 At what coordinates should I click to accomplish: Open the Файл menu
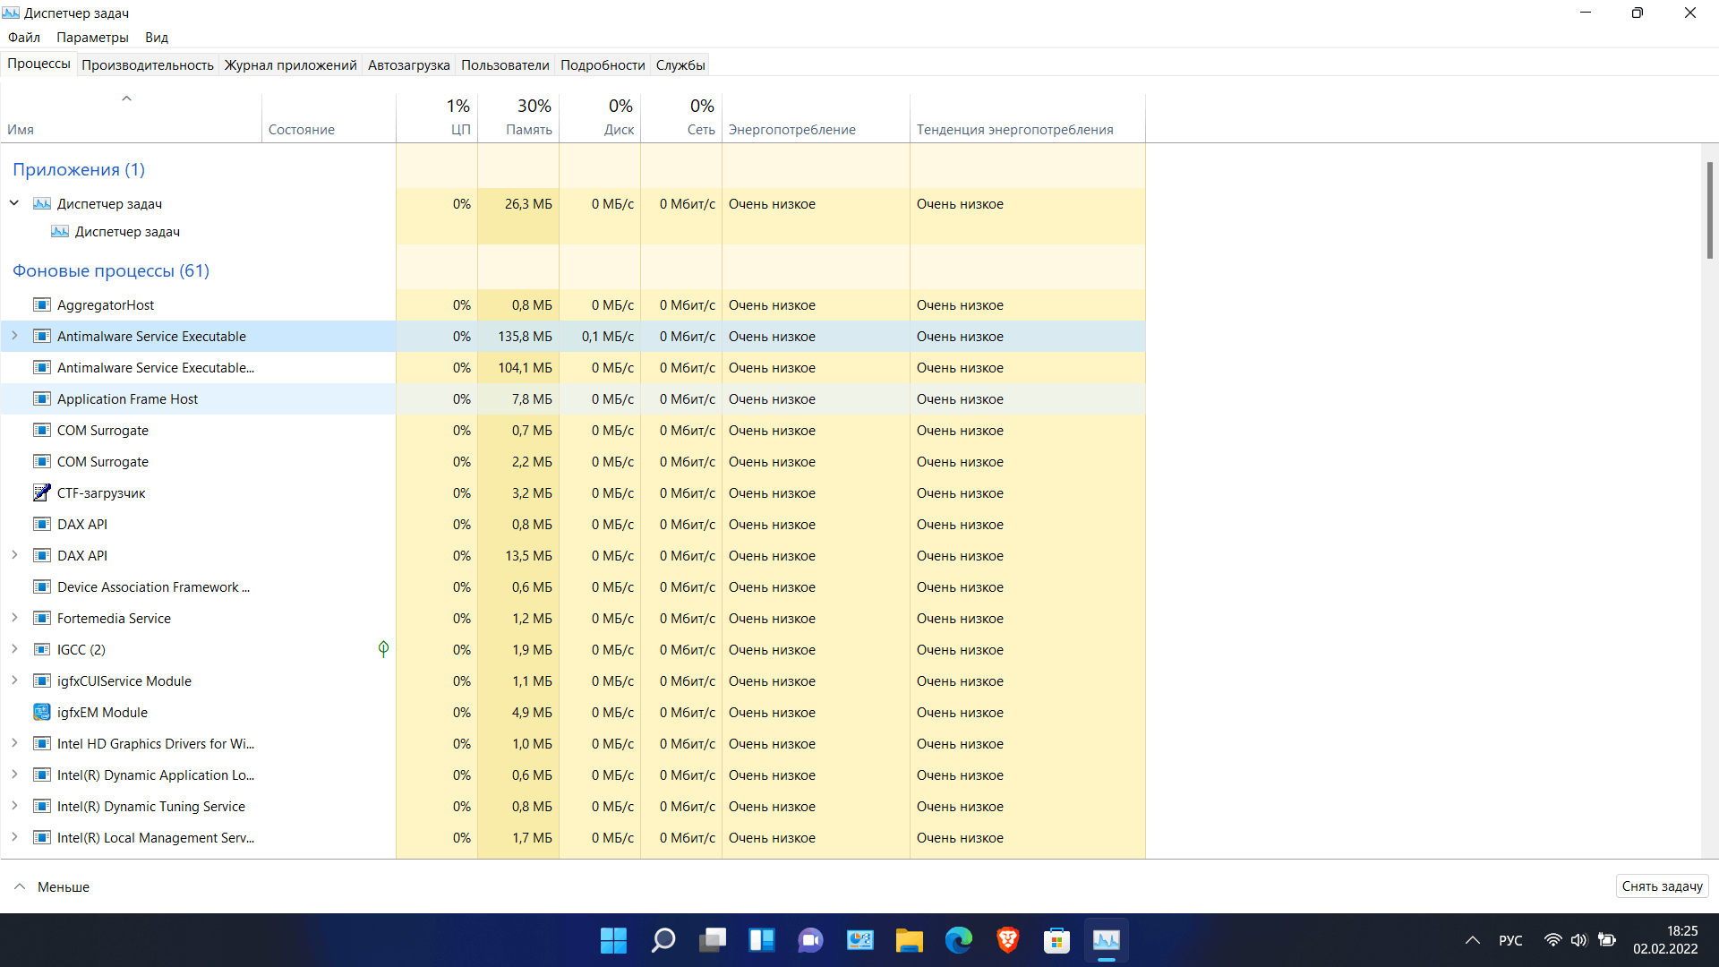tap(24, 38)
